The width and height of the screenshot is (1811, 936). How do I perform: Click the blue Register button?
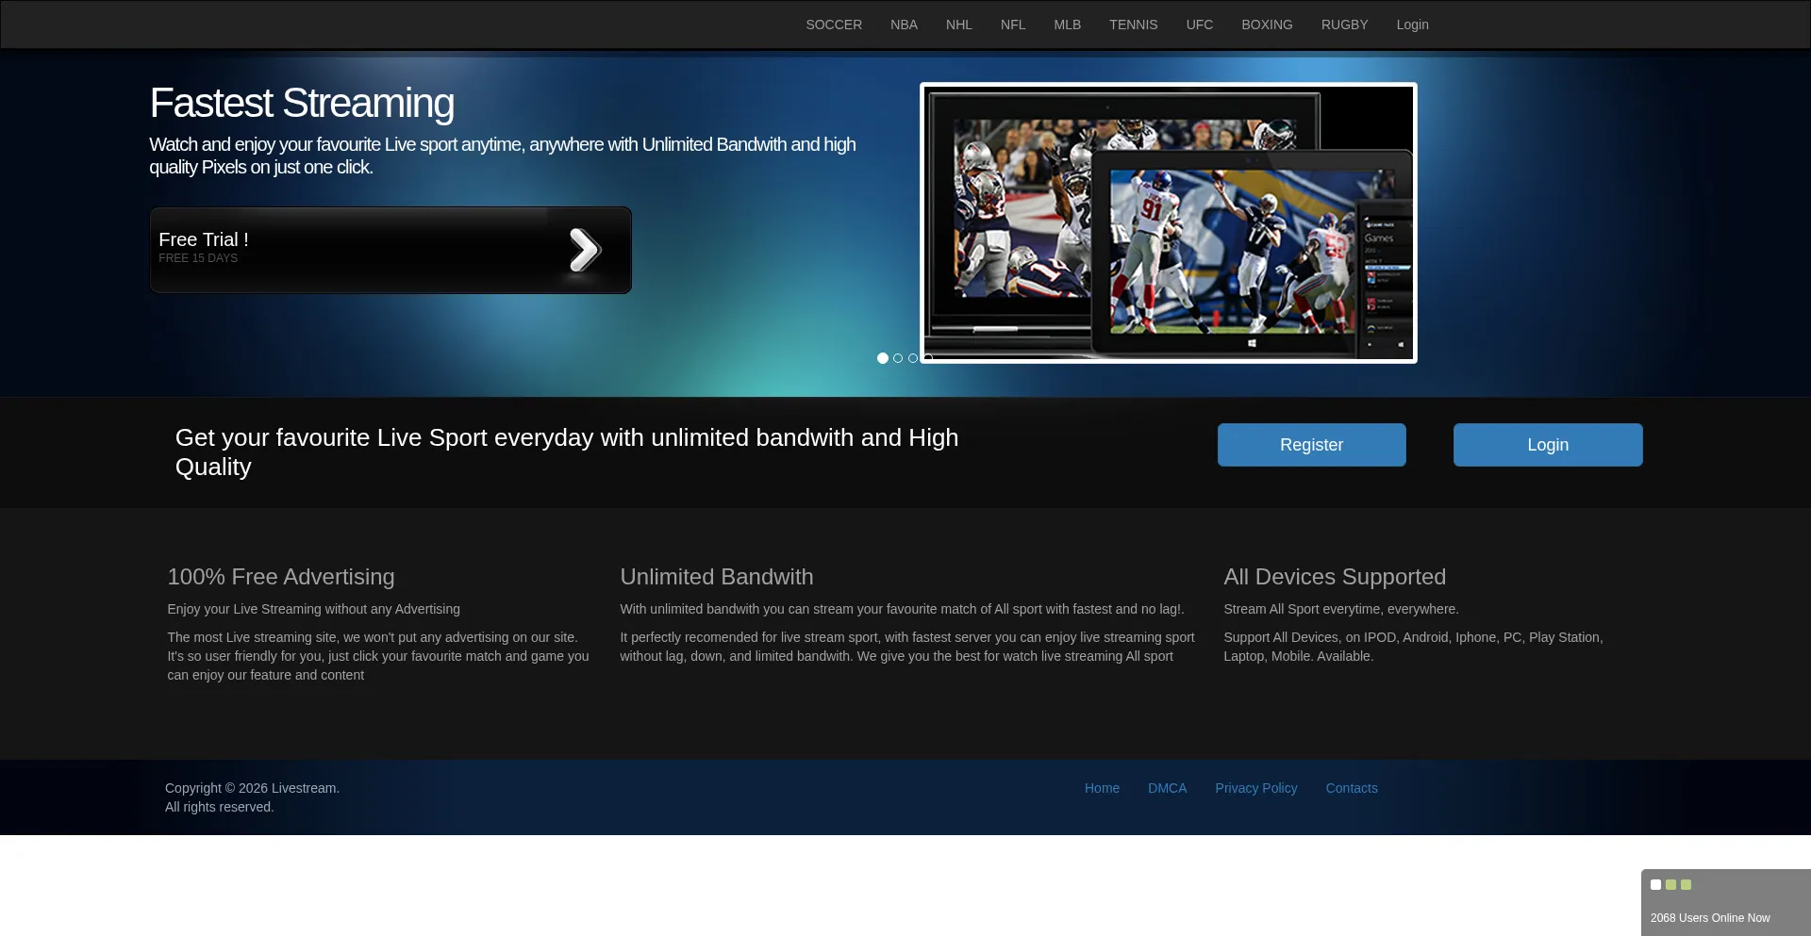click(x=1312, y=445)
